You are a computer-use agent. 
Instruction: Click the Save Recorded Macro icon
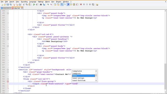coord(93,4)
